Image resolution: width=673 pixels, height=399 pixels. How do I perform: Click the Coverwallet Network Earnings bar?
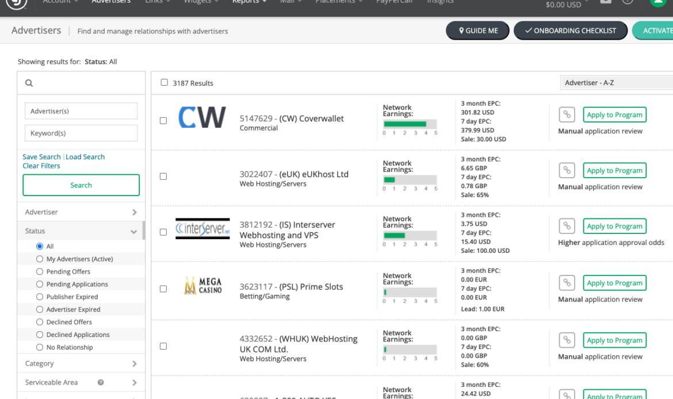[x=410, y=124]
